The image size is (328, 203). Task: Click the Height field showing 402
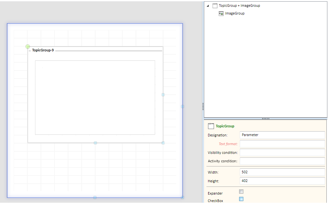point(282,181)
